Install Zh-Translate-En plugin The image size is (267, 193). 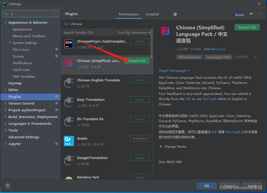[140, 119]
